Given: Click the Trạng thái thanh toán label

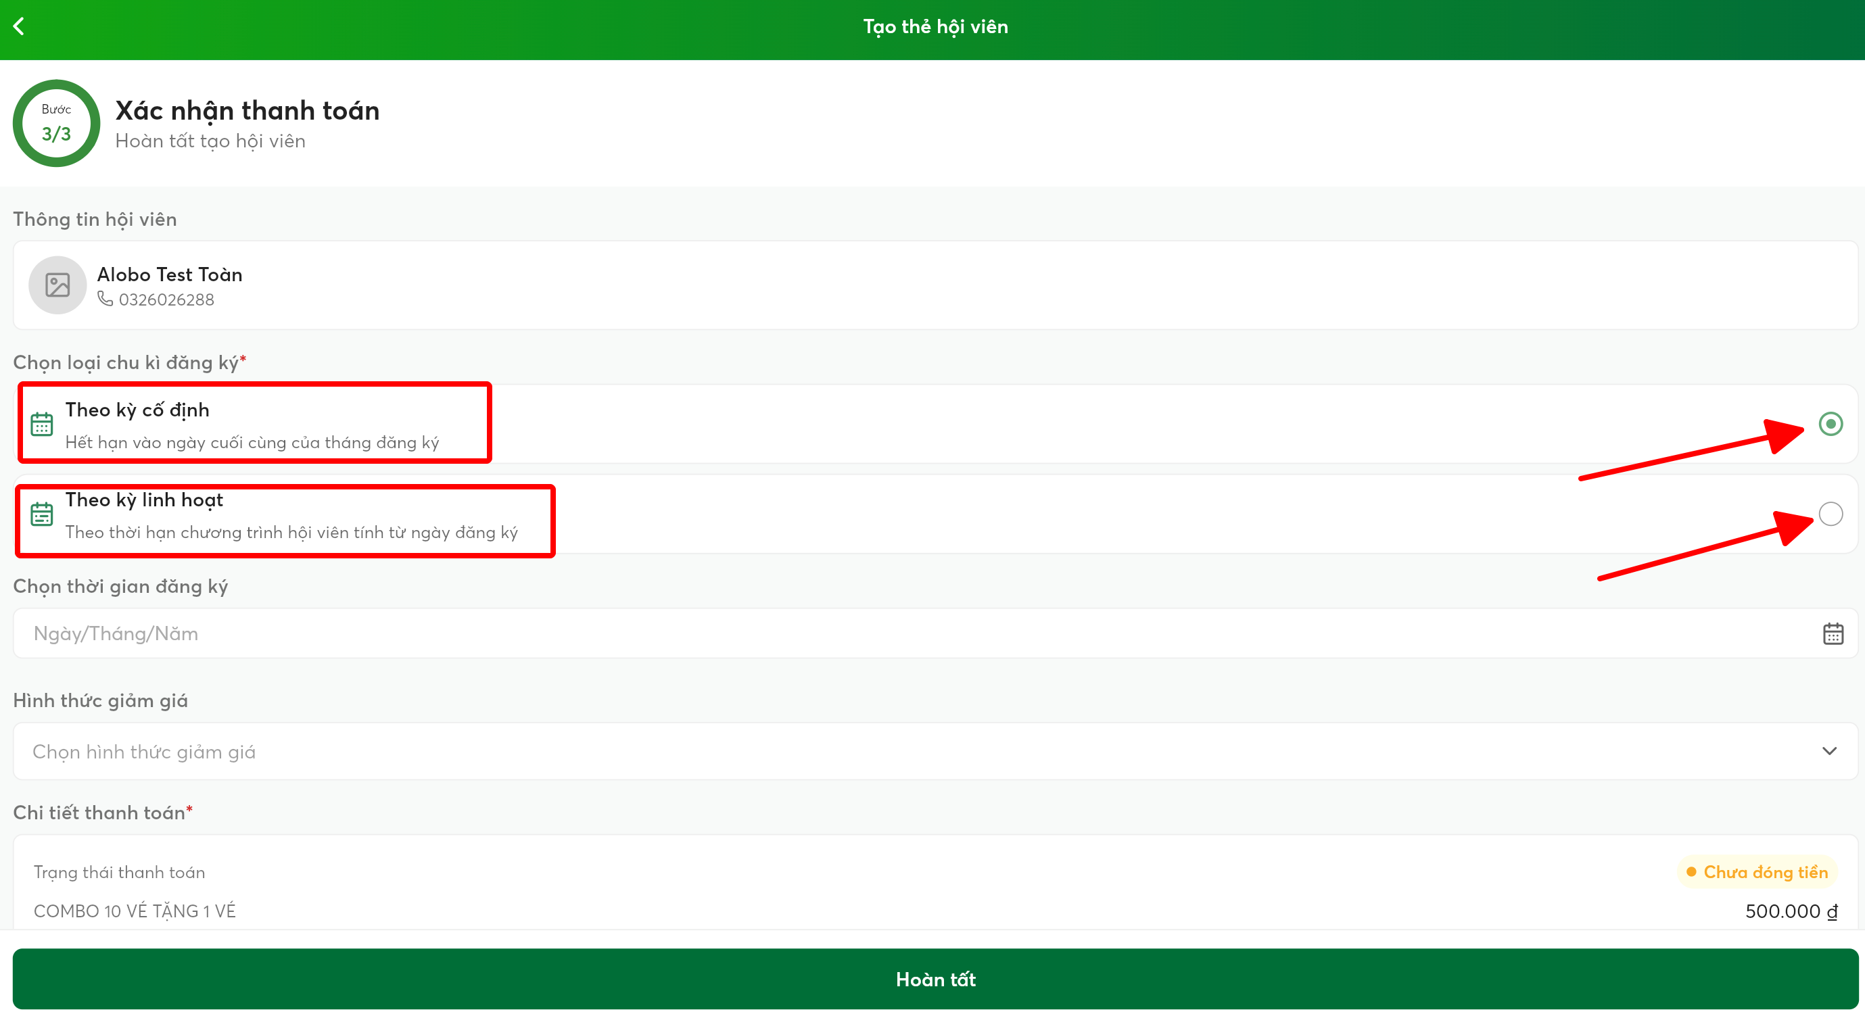Looking at the screenshot, I should (120, 872).
